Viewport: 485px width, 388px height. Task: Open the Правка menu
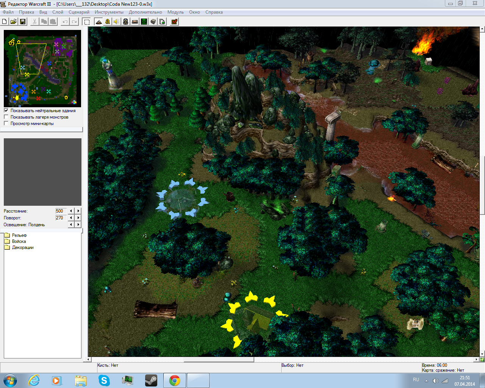(27, 12)
